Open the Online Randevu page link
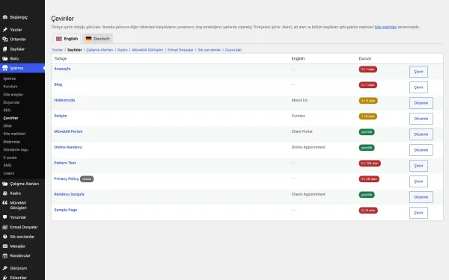Viewport: 449px width, 280px height. (68, 147)
